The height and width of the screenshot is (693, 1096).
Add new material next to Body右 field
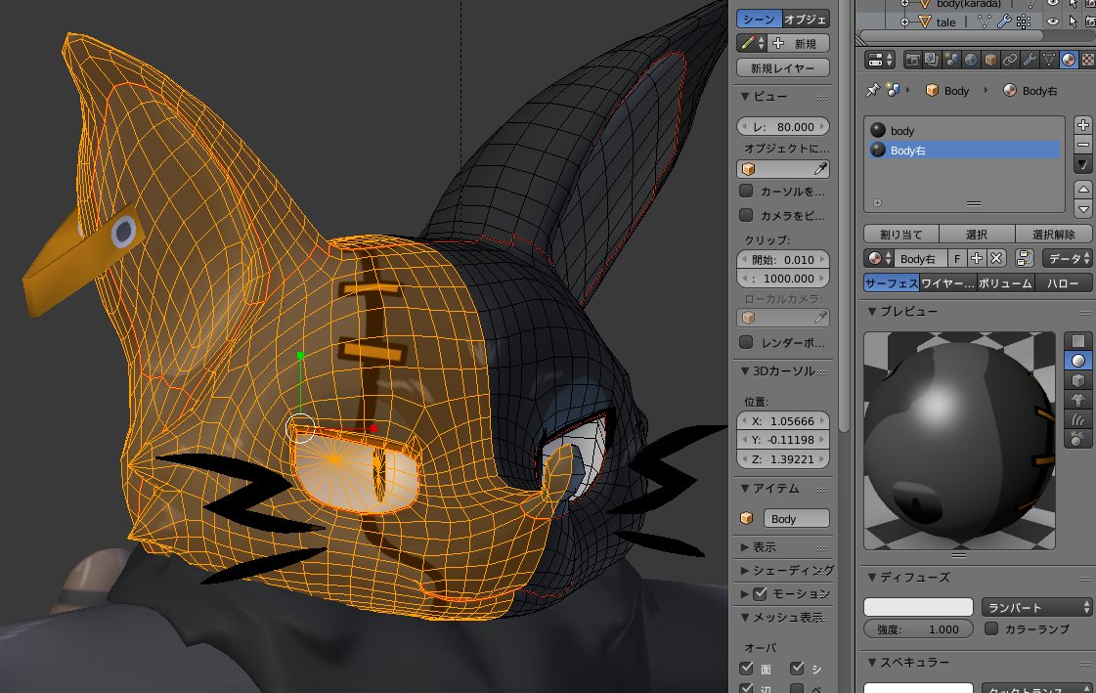[x=977, y=258]
